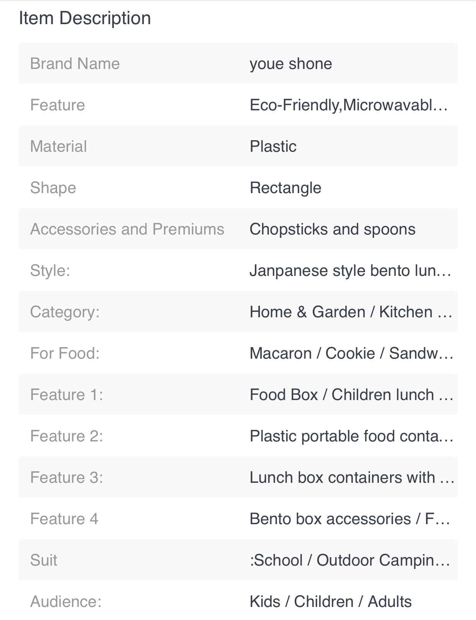Select the Shape value Rectangle

click(286, 188)
